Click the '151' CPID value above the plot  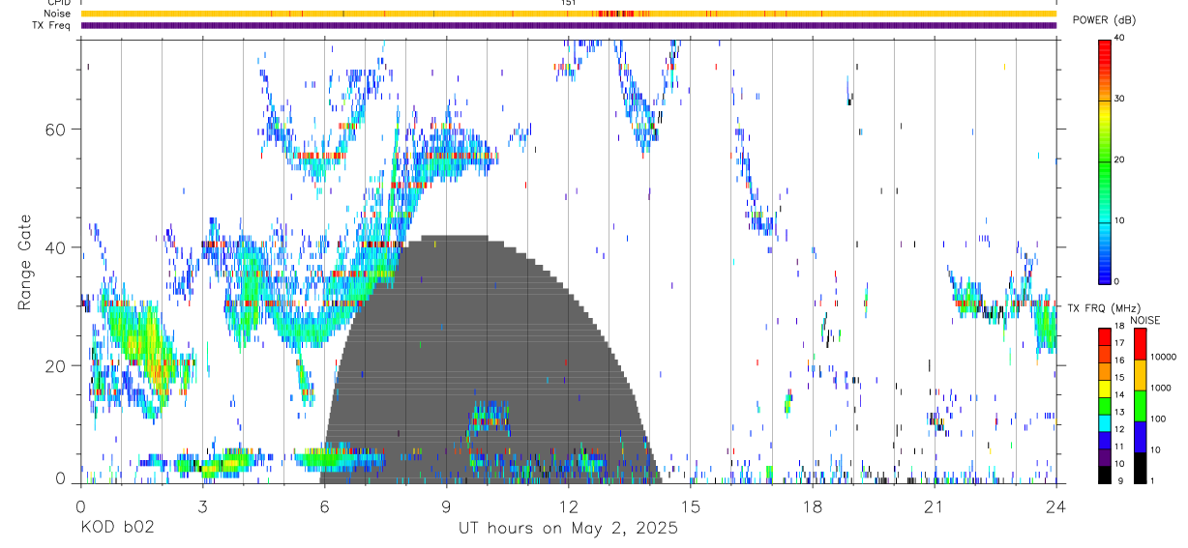pos(568,3)
